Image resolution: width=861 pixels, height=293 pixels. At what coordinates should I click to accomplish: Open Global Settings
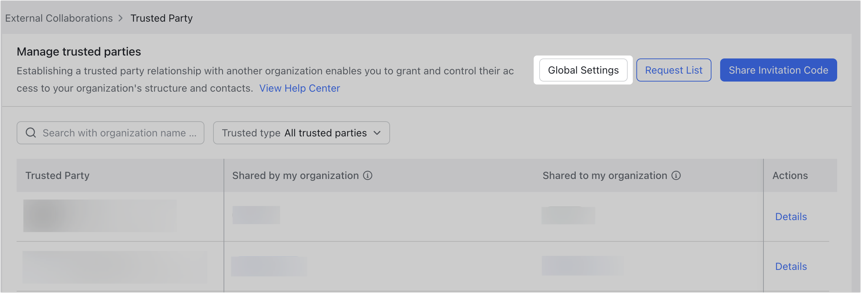(x=583, y=70)
